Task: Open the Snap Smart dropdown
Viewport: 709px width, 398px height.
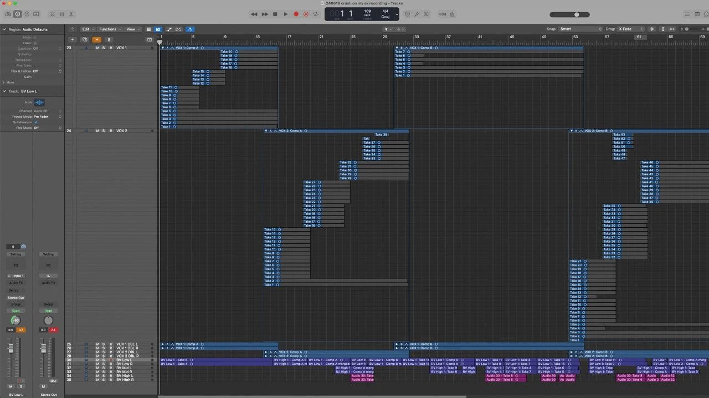Action: 580,29
